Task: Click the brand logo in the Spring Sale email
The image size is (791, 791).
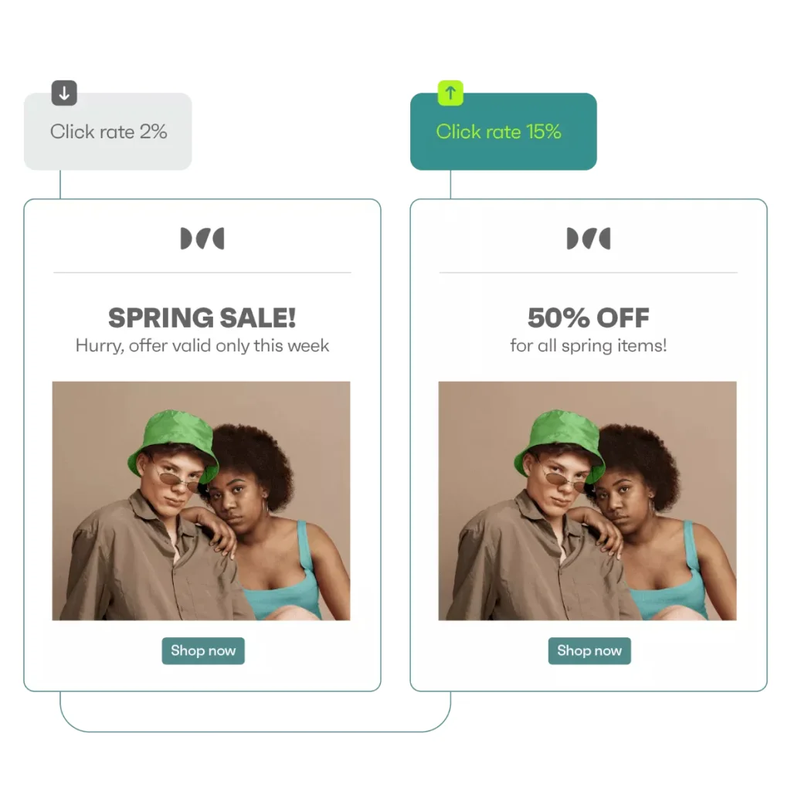Action: 202,239
